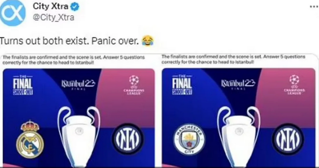The width and height of the screenshot is (319, 168).
Task: Click the City Xtra profile avatar
Action: (x=13, y=13)
